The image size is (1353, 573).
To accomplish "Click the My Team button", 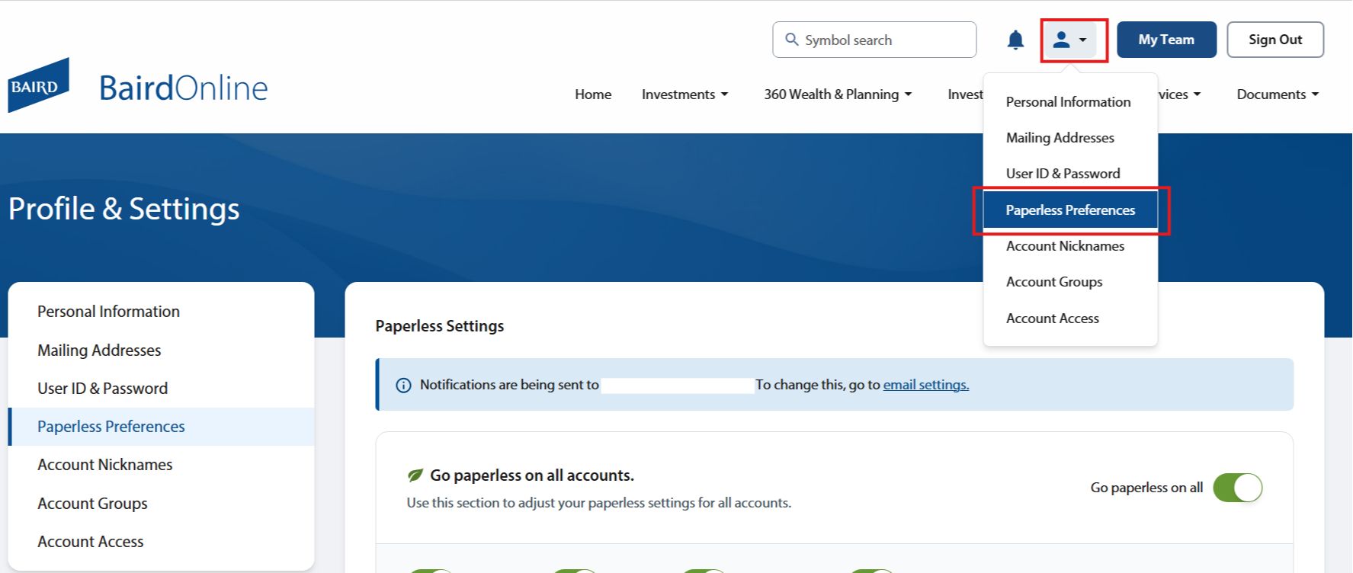I will (x=1166, y=40).
